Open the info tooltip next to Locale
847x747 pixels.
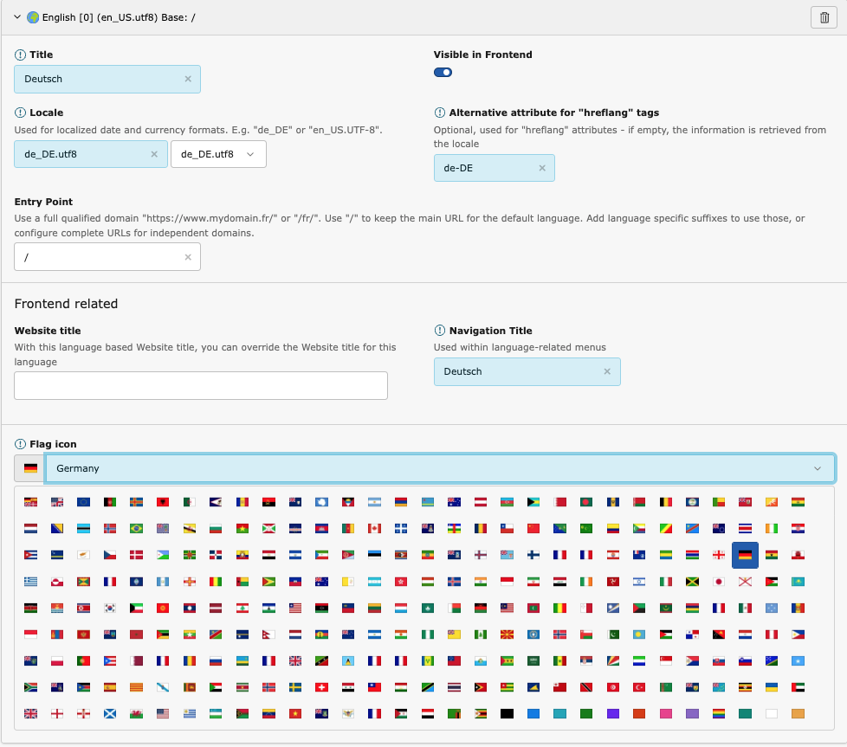coord(19,112)
